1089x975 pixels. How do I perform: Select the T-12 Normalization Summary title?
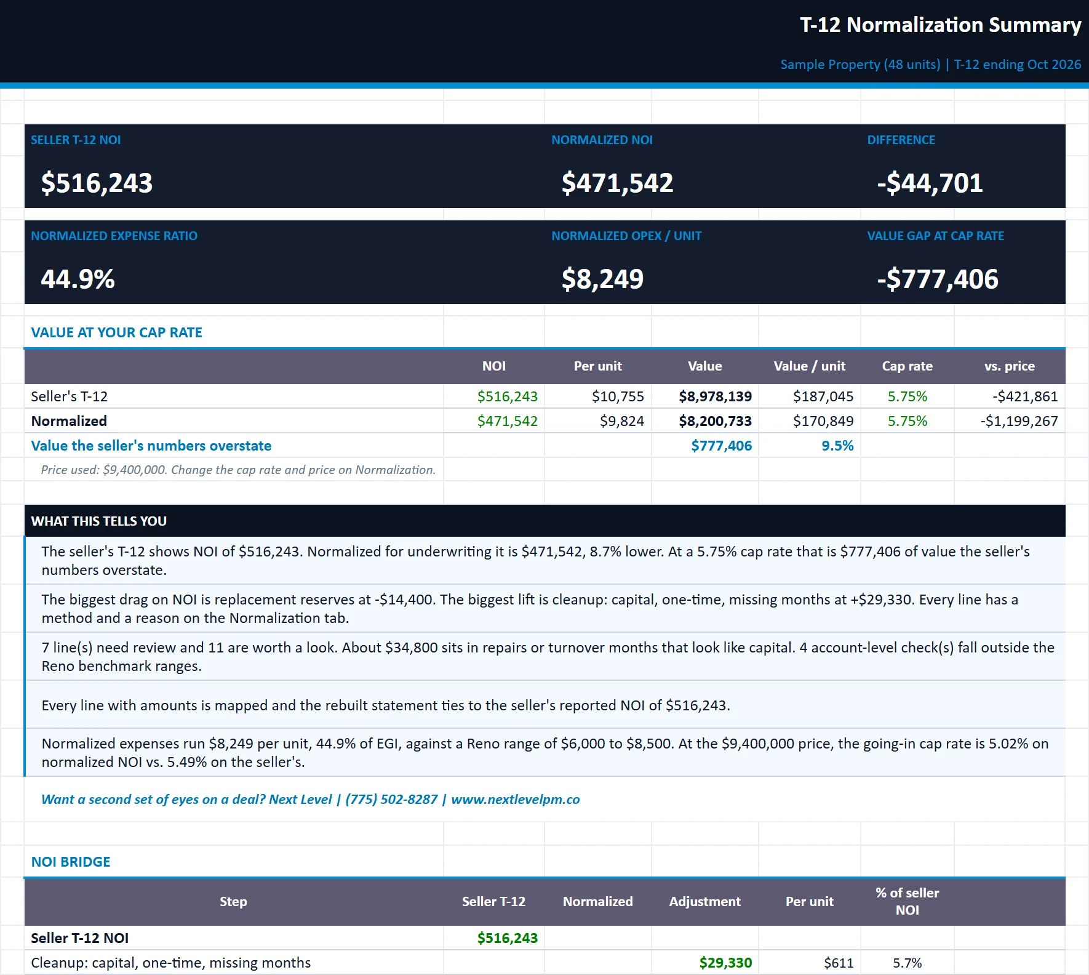tap(940, 25)
